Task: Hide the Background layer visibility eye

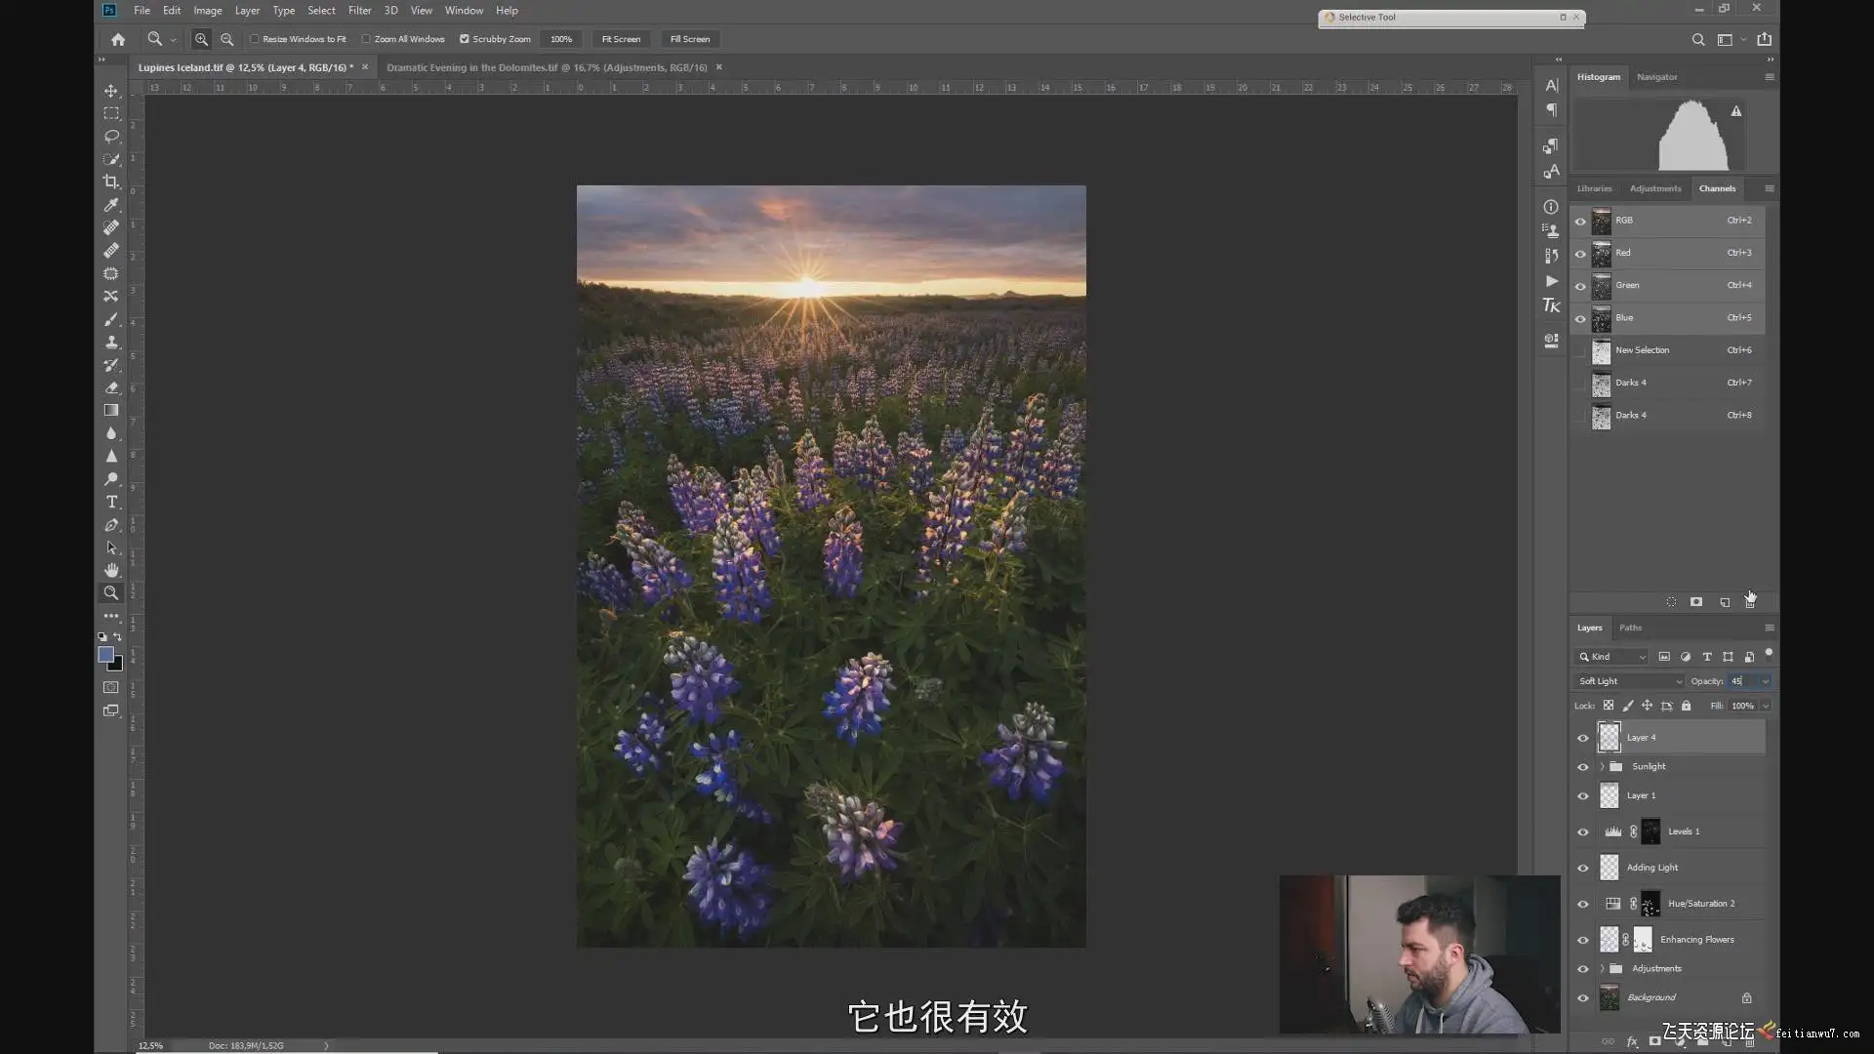Action: (1583, 997)
